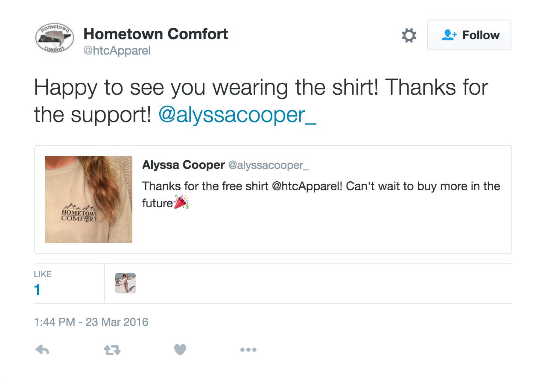Screen dimensions: 543x383
Task: View the shirt photo in the embedded tweet
Action: (x=89, y=199)
